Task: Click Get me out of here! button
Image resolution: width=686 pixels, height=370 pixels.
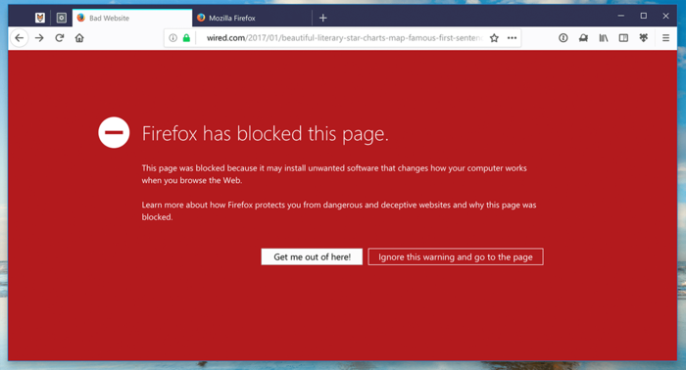Action: [312, 256]
